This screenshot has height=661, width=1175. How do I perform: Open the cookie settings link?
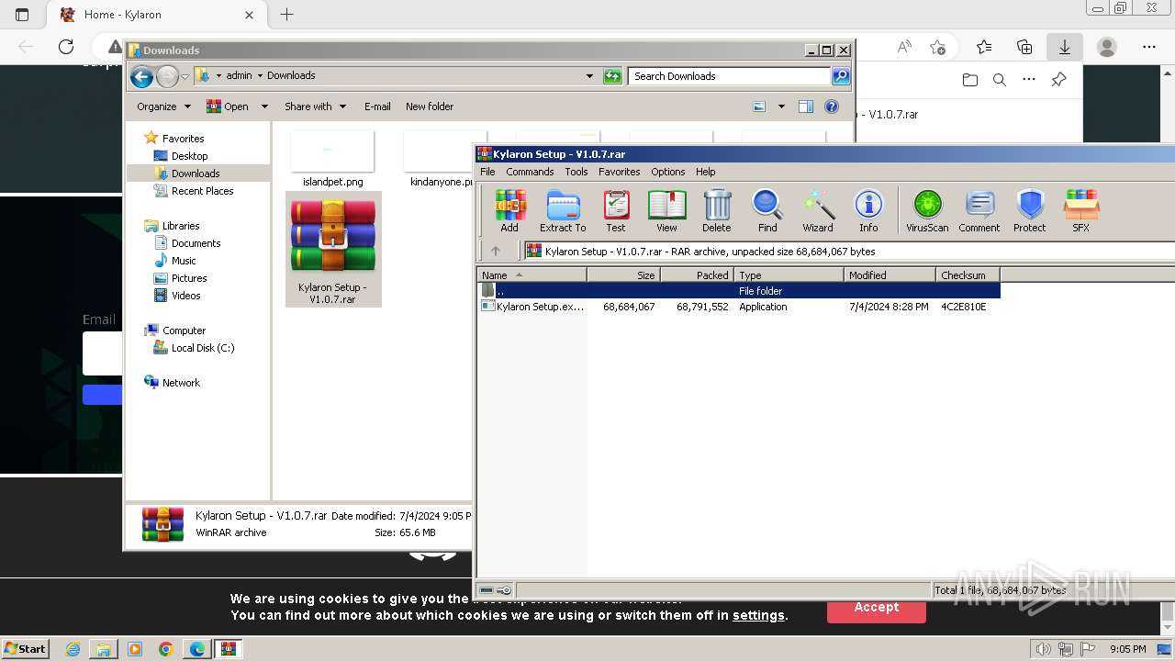click(x=758, y=616)
